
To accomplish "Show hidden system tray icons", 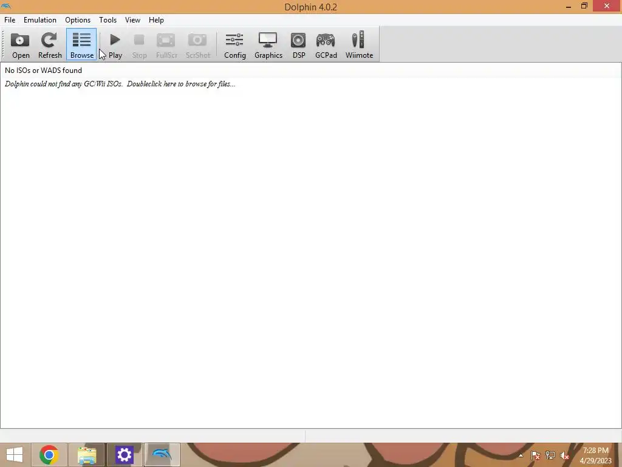I will tap(521, 455).
